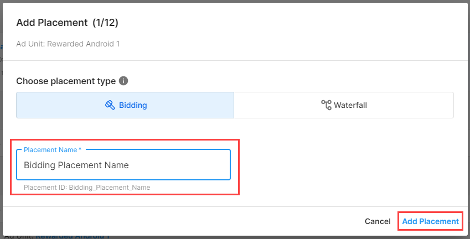Click the word "Bidding" in the type selector
Image resolution: width=470 pixels, height=239 pixels.
pos(133,105)
